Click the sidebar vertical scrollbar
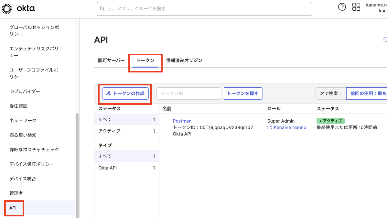The width and height of the screenshot is (387, 218). click(77, 162)
